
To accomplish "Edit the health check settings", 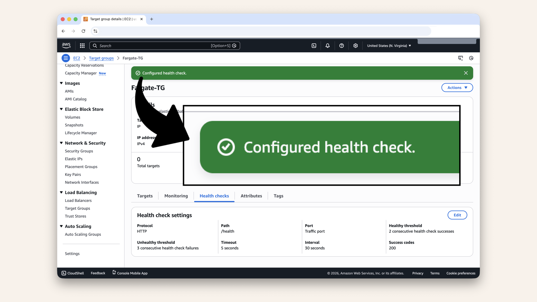I will click(457, 215).
